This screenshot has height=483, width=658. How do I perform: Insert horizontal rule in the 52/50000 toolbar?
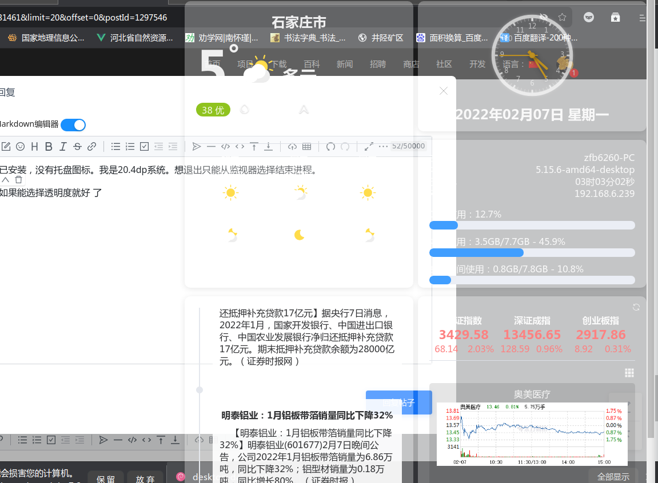pos(211,146)
